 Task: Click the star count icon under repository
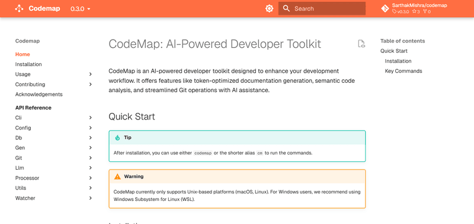point(414,12)
